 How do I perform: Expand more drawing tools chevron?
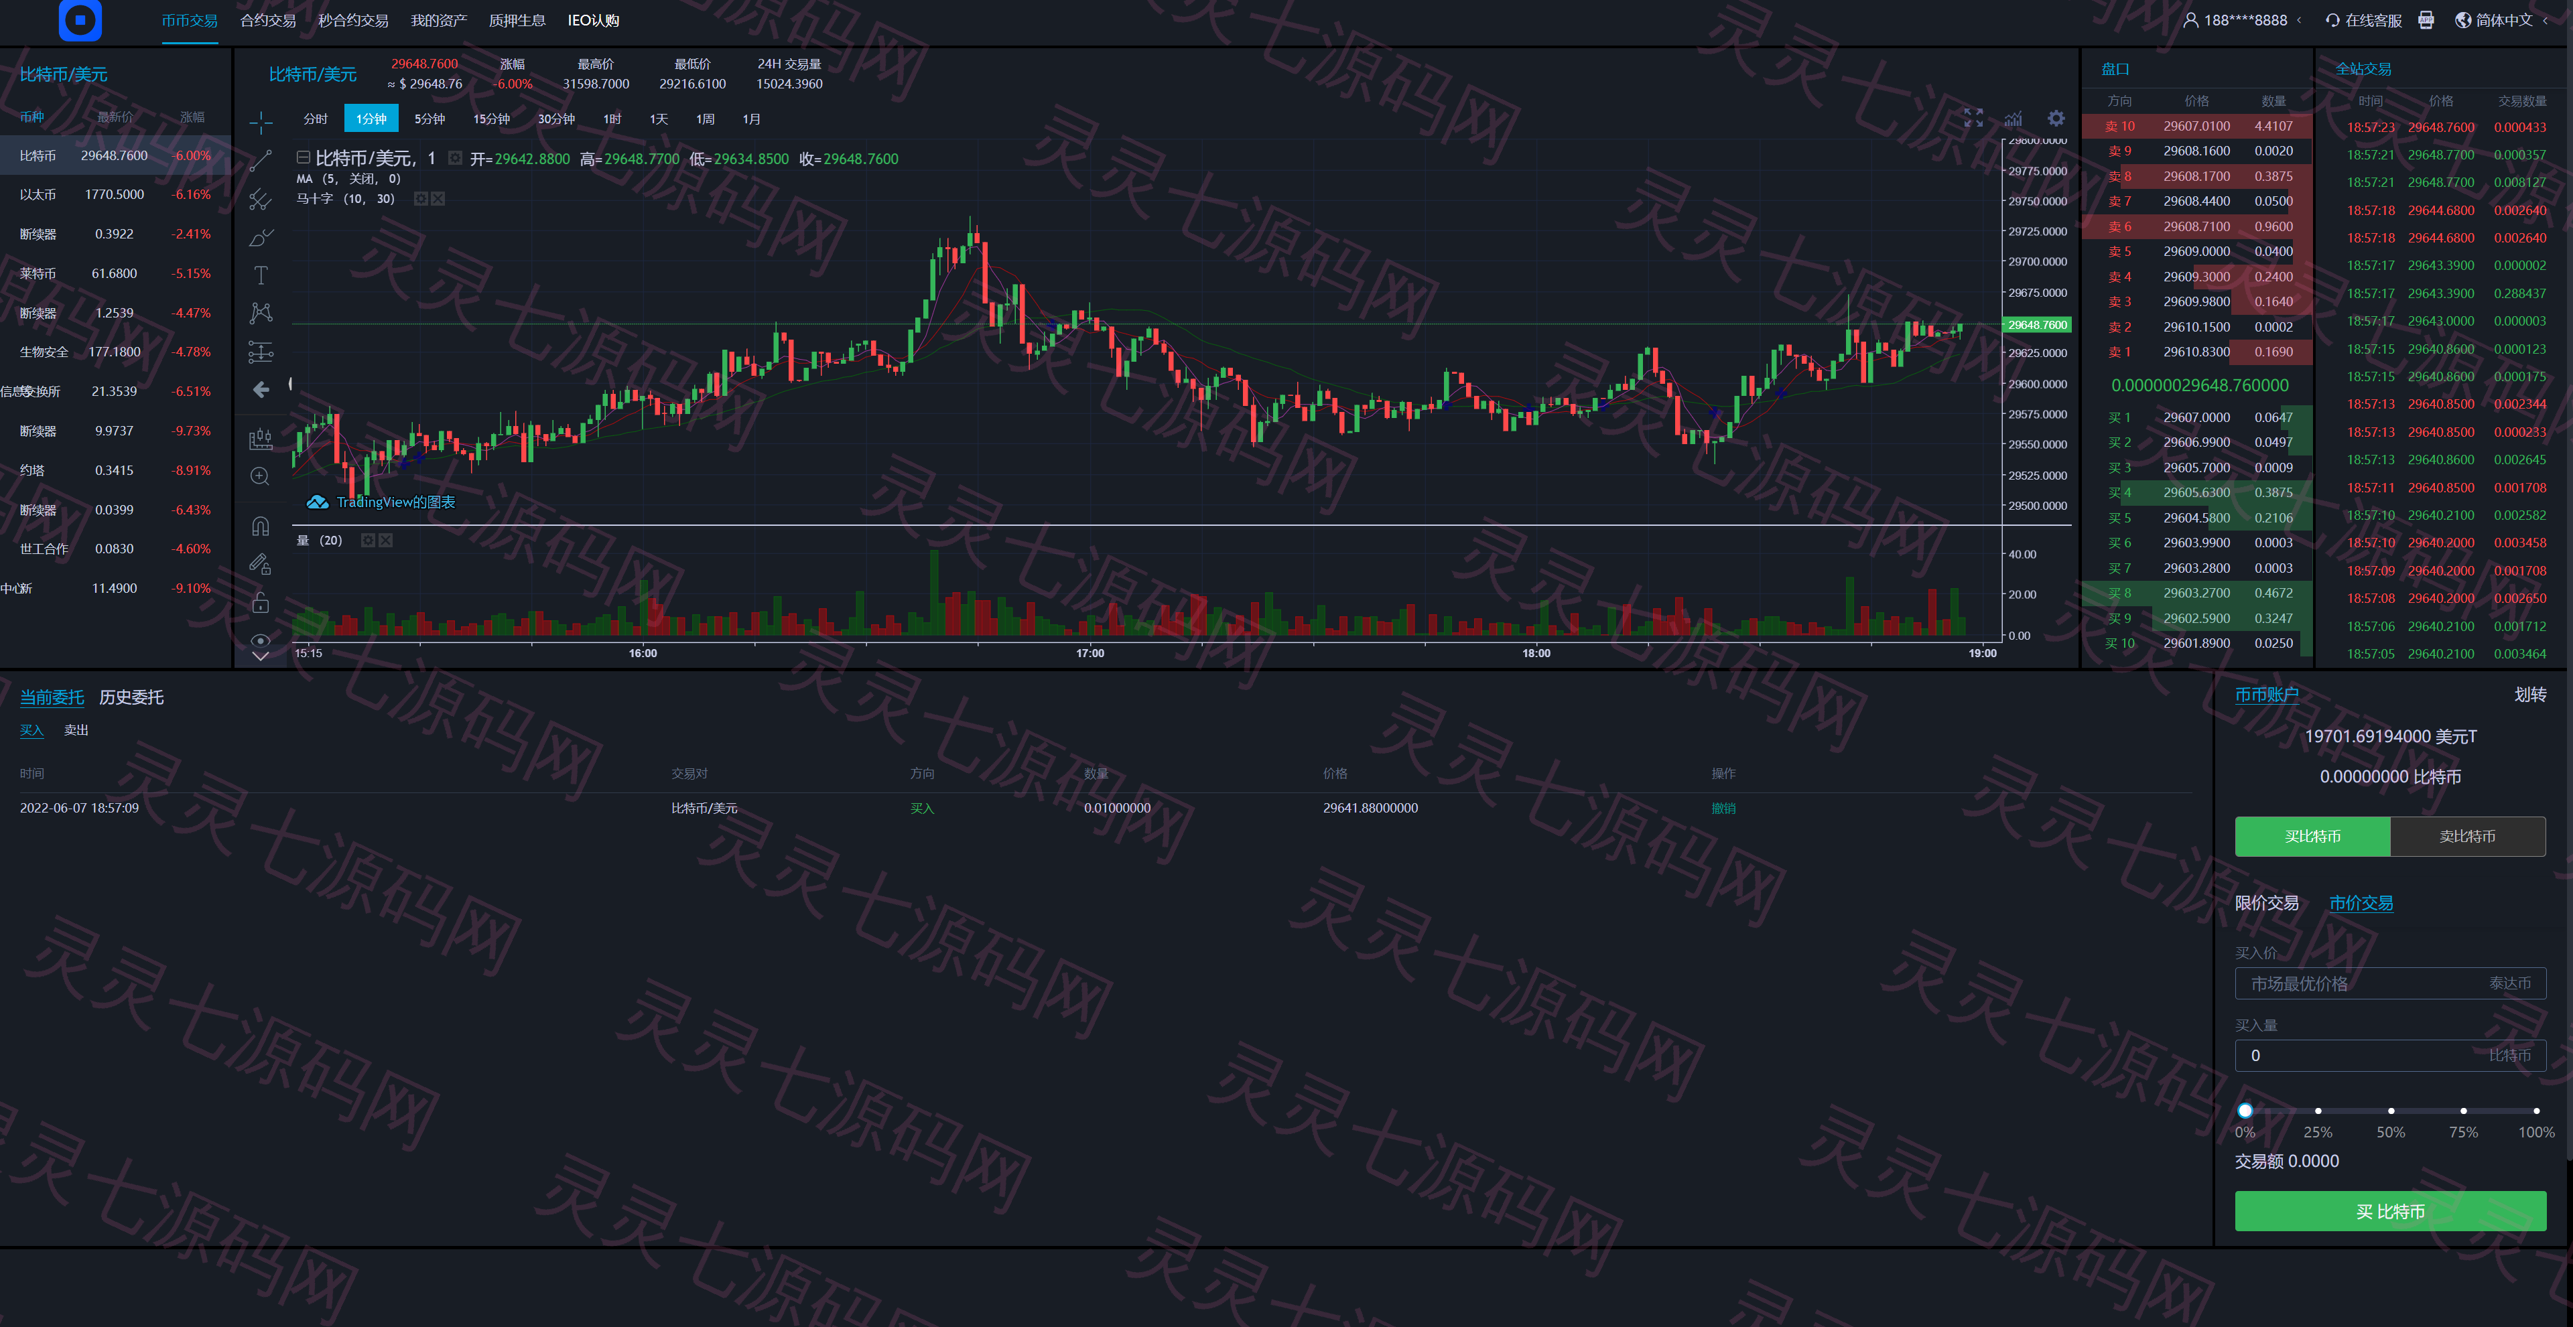tap(261, 657)
